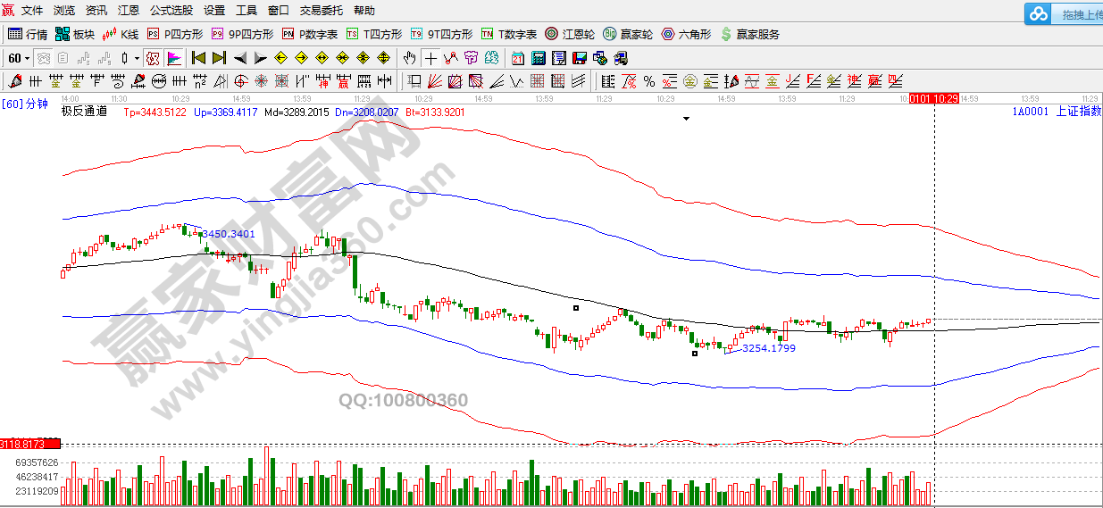Screen dimensions: 1103x508
Task: Click the 赢家服务 service button
Action: pos(749,34)
